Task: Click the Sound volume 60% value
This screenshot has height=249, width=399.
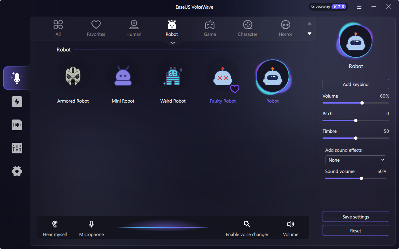Action: tap(382, 171)
